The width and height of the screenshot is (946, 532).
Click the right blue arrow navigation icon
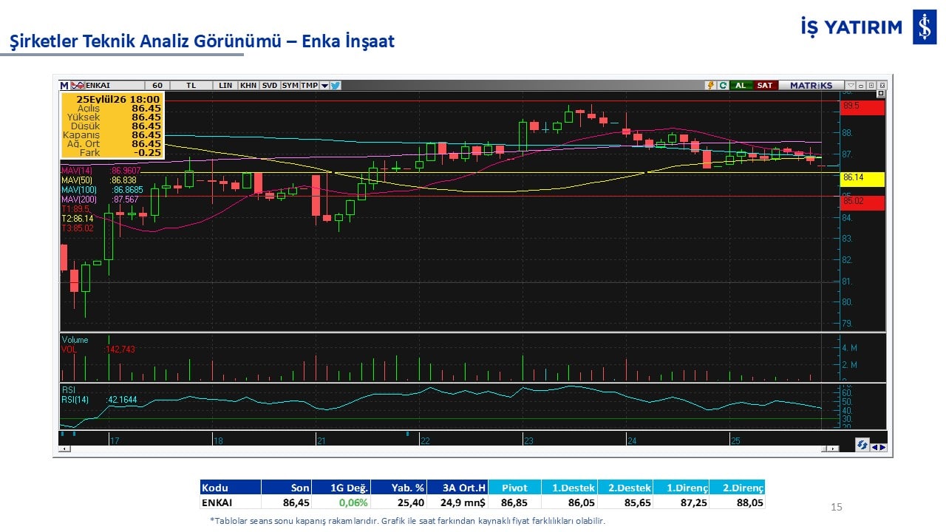coord(882,447)
